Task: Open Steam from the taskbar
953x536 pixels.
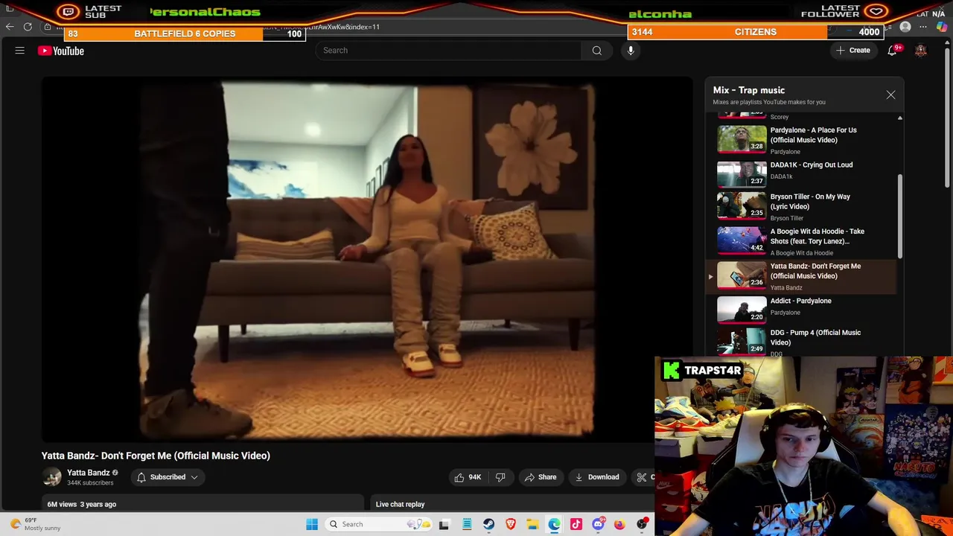Action: (488, 524)
